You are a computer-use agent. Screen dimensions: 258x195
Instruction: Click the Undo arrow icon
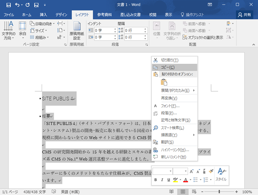click(x=17, y=5)
